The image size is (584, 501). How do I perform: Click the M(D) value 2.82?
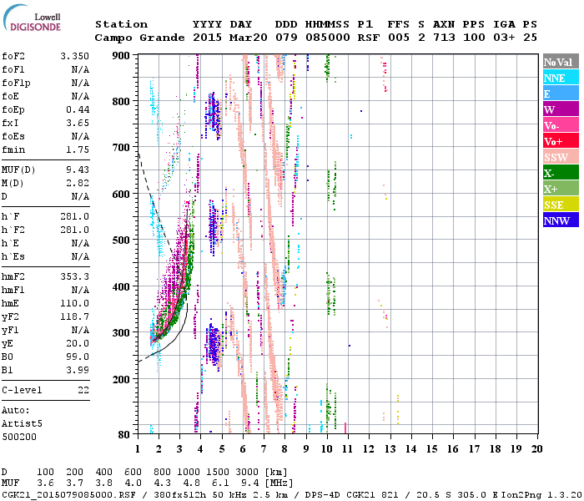[78, 183]
